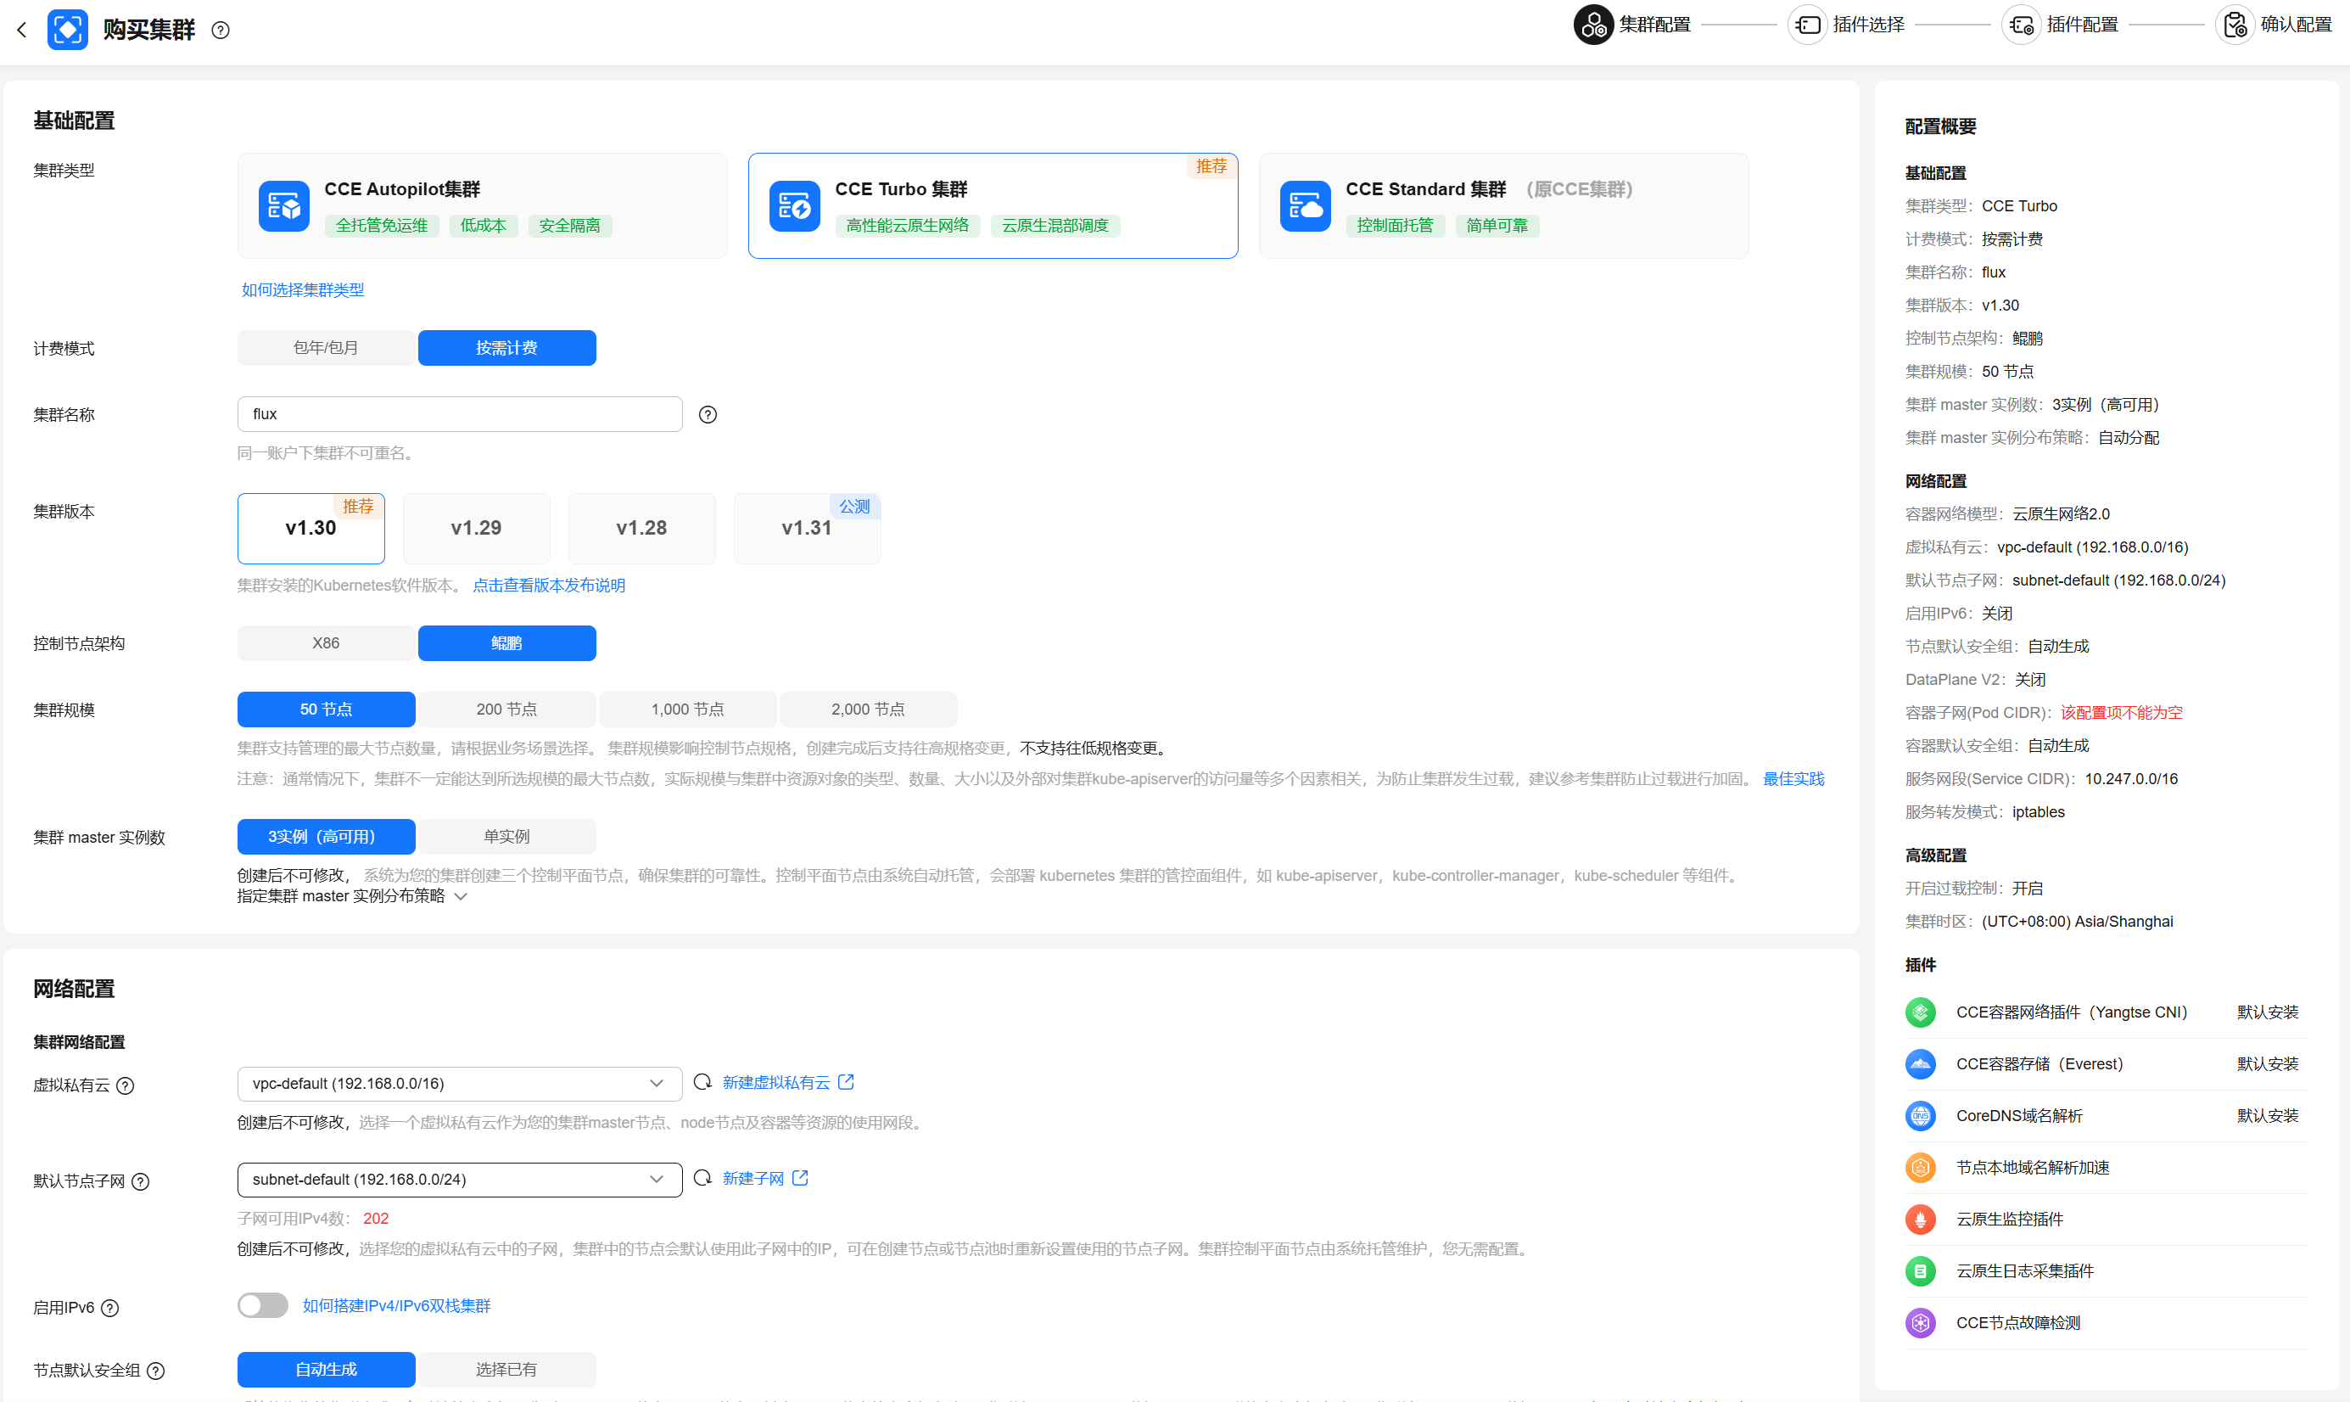Click help icon next to 启用IPv6
The image size is (2350, 1402).
click(110, 1309)
